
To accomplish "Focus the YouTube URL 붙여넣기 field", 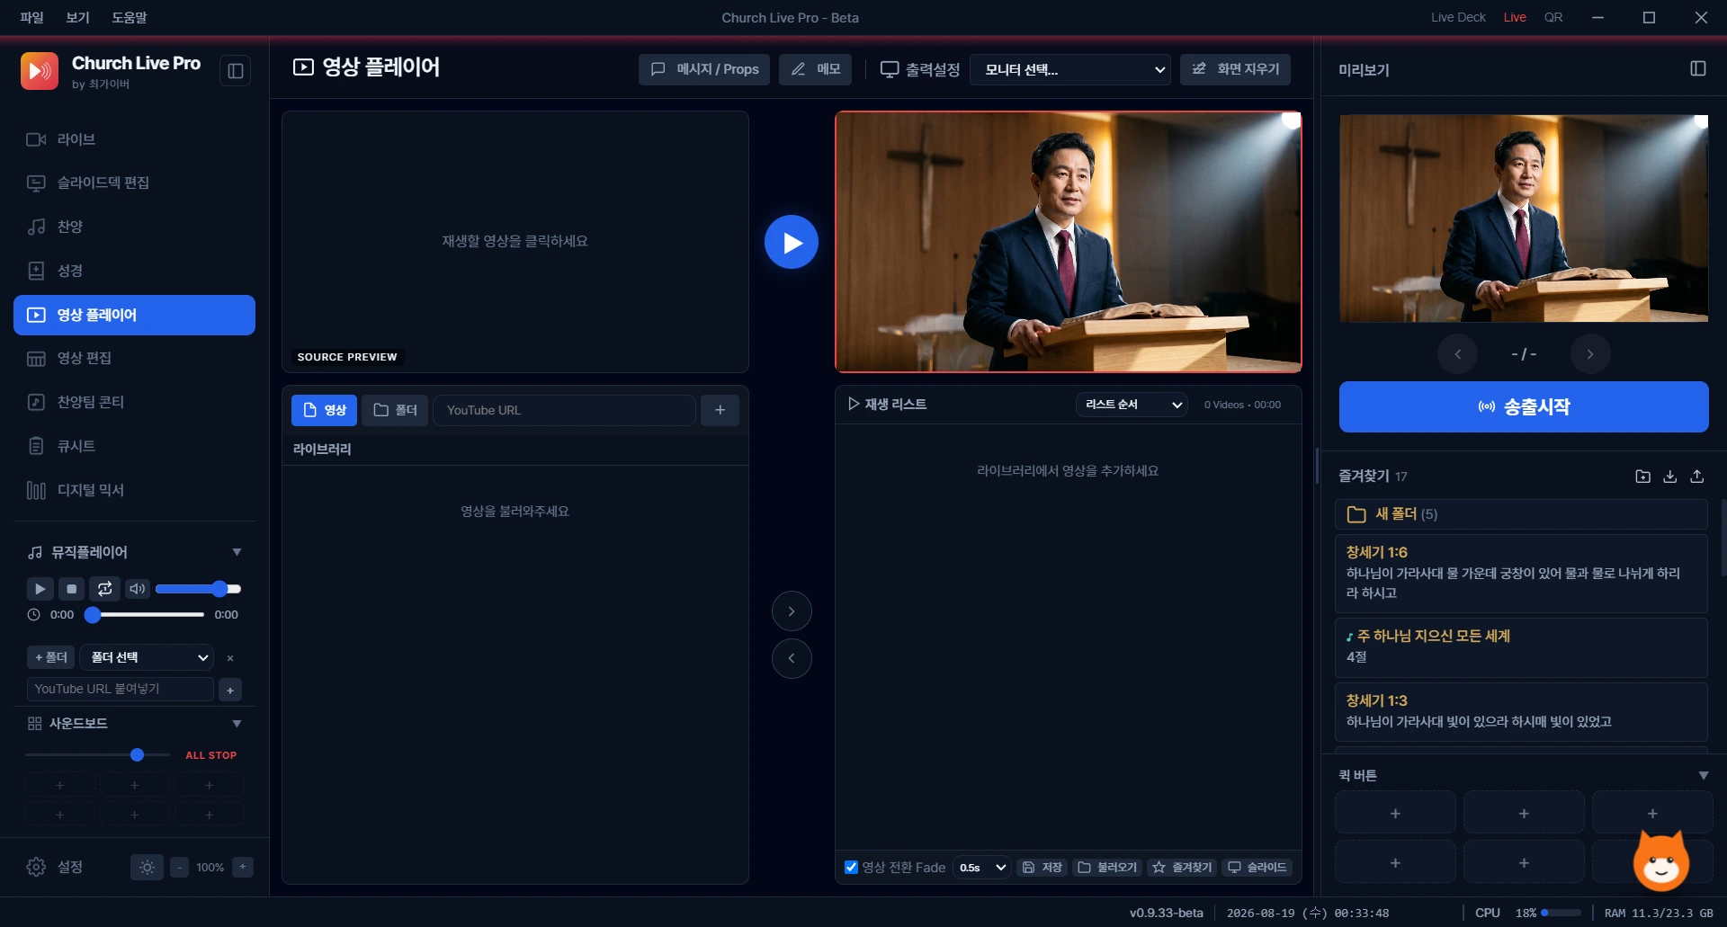I will (x=121, y=690).
